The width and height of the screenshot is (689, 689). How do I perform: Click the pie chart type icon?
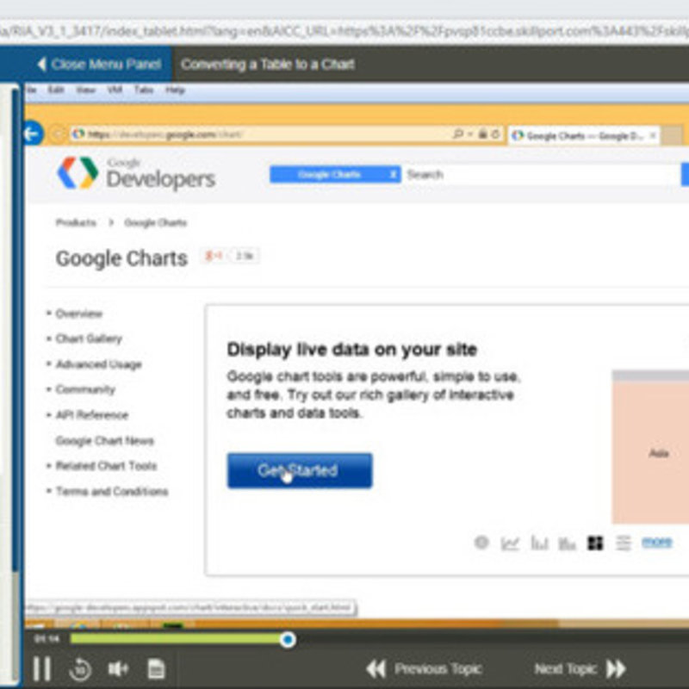[481, 543]
